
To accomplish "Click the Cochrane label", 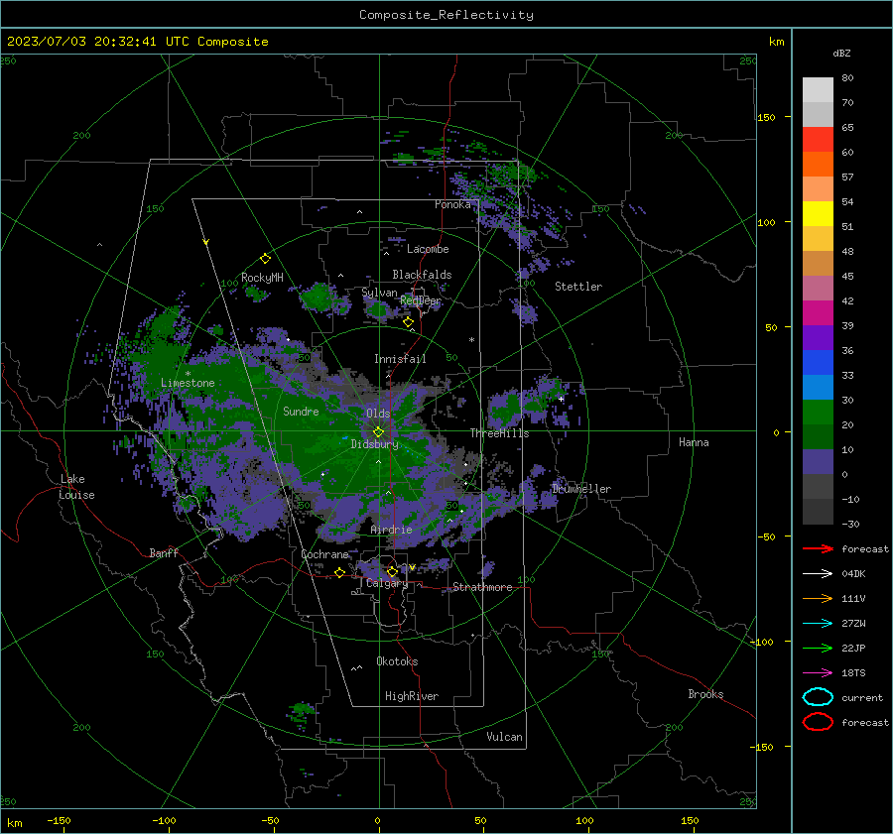I will coord(324,554).
